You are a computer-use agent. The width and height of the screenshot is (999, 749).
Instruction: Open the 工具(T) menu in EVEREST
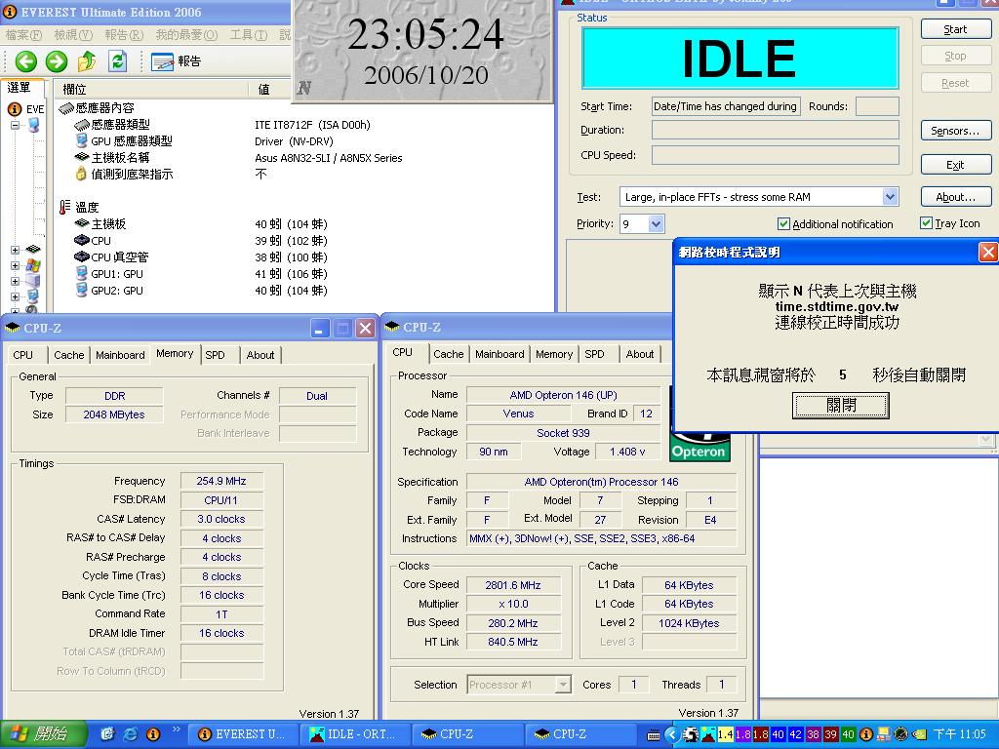pos(249,35)
